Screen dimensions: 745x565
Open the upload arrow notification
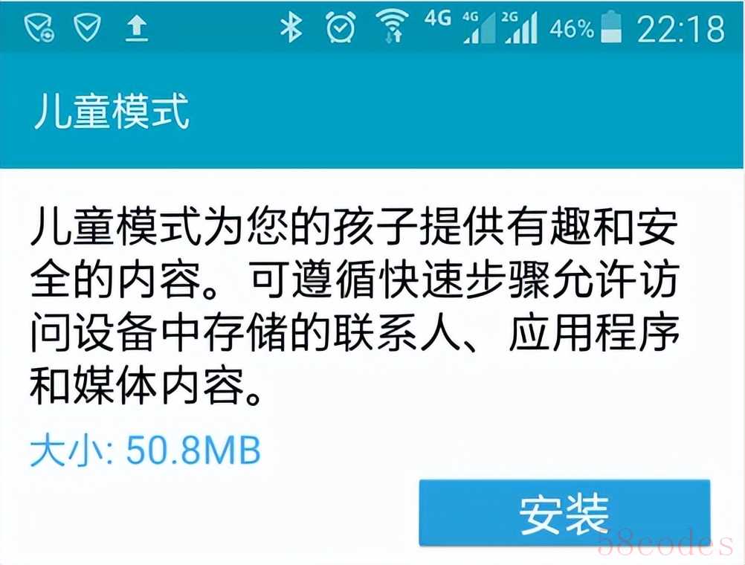pyautogui.click(x=137, y=28)
